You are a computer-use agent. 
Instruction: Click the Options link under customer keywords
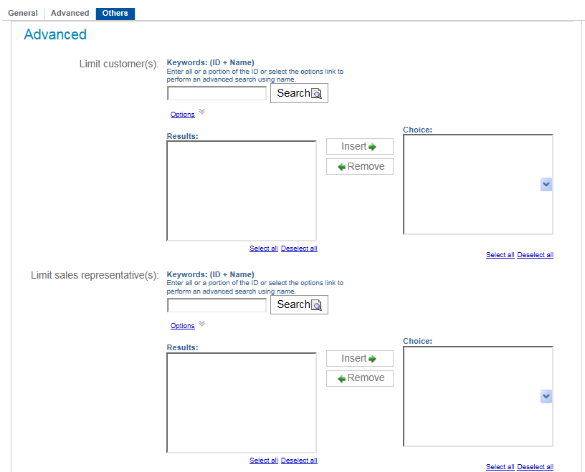pyautogui.click(x=182, y=115)
